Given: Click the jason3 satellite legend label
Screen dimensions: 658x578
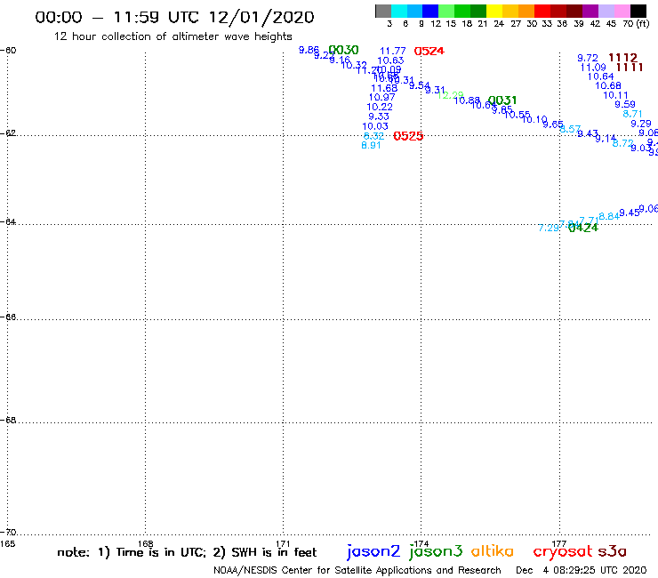Looking at the screenshot, I should tap(436, 551).
